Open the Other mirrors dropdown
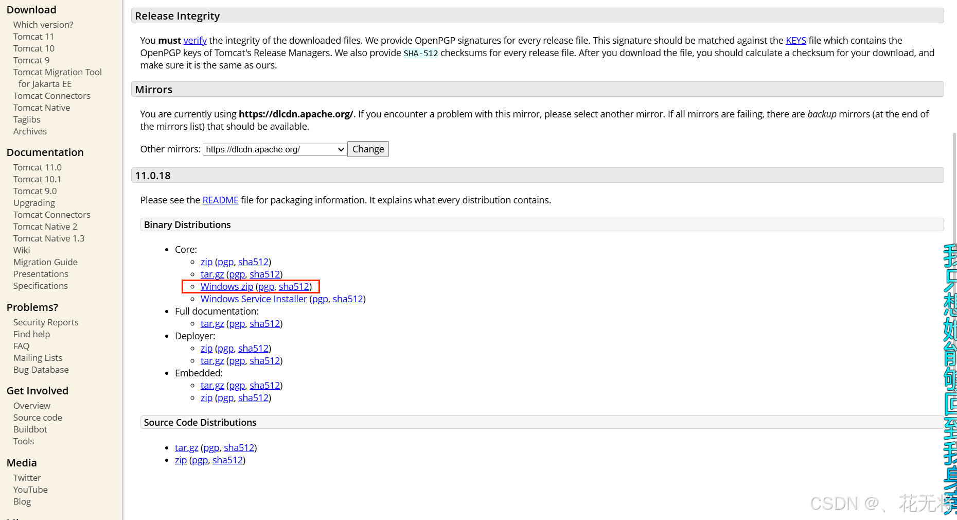 pos(275,149)
